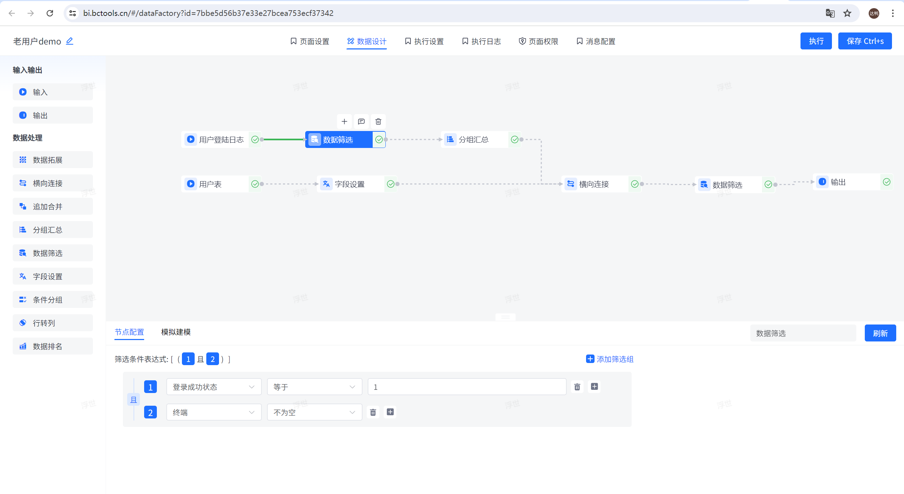Click condition badge 2 in the expression
Image resolution: width=904 pixels, height=494 pixels.
tap(212, 359)
